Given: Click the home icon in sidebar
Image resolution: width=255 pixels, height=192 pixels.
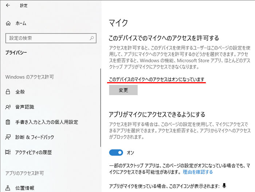Looking at the screenshot, I should pyautogui.click(x=8, y=23).
